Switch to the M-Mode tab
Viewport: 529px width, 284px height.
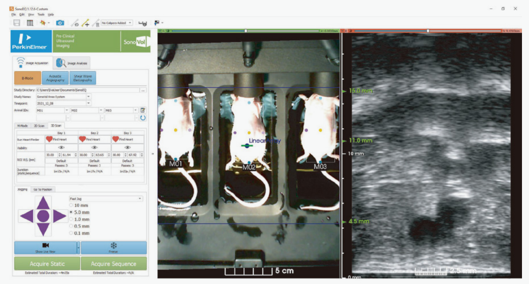click(22, 126)
